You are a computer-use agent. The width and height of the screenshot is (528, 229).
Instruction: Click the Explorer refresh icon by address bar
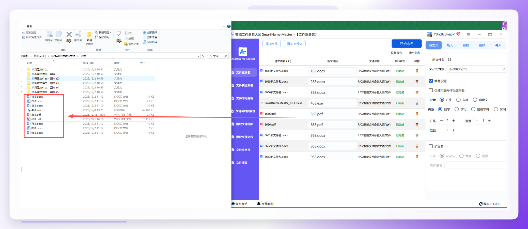point(203,56)
